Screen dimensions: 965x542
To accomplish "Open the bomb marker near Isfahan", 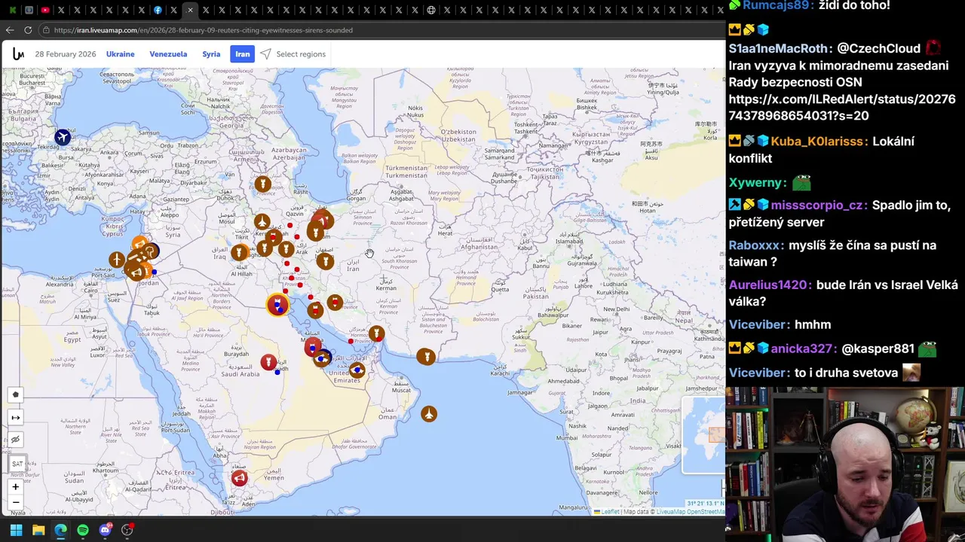I will pyautogui.click(x=325, y=261).
